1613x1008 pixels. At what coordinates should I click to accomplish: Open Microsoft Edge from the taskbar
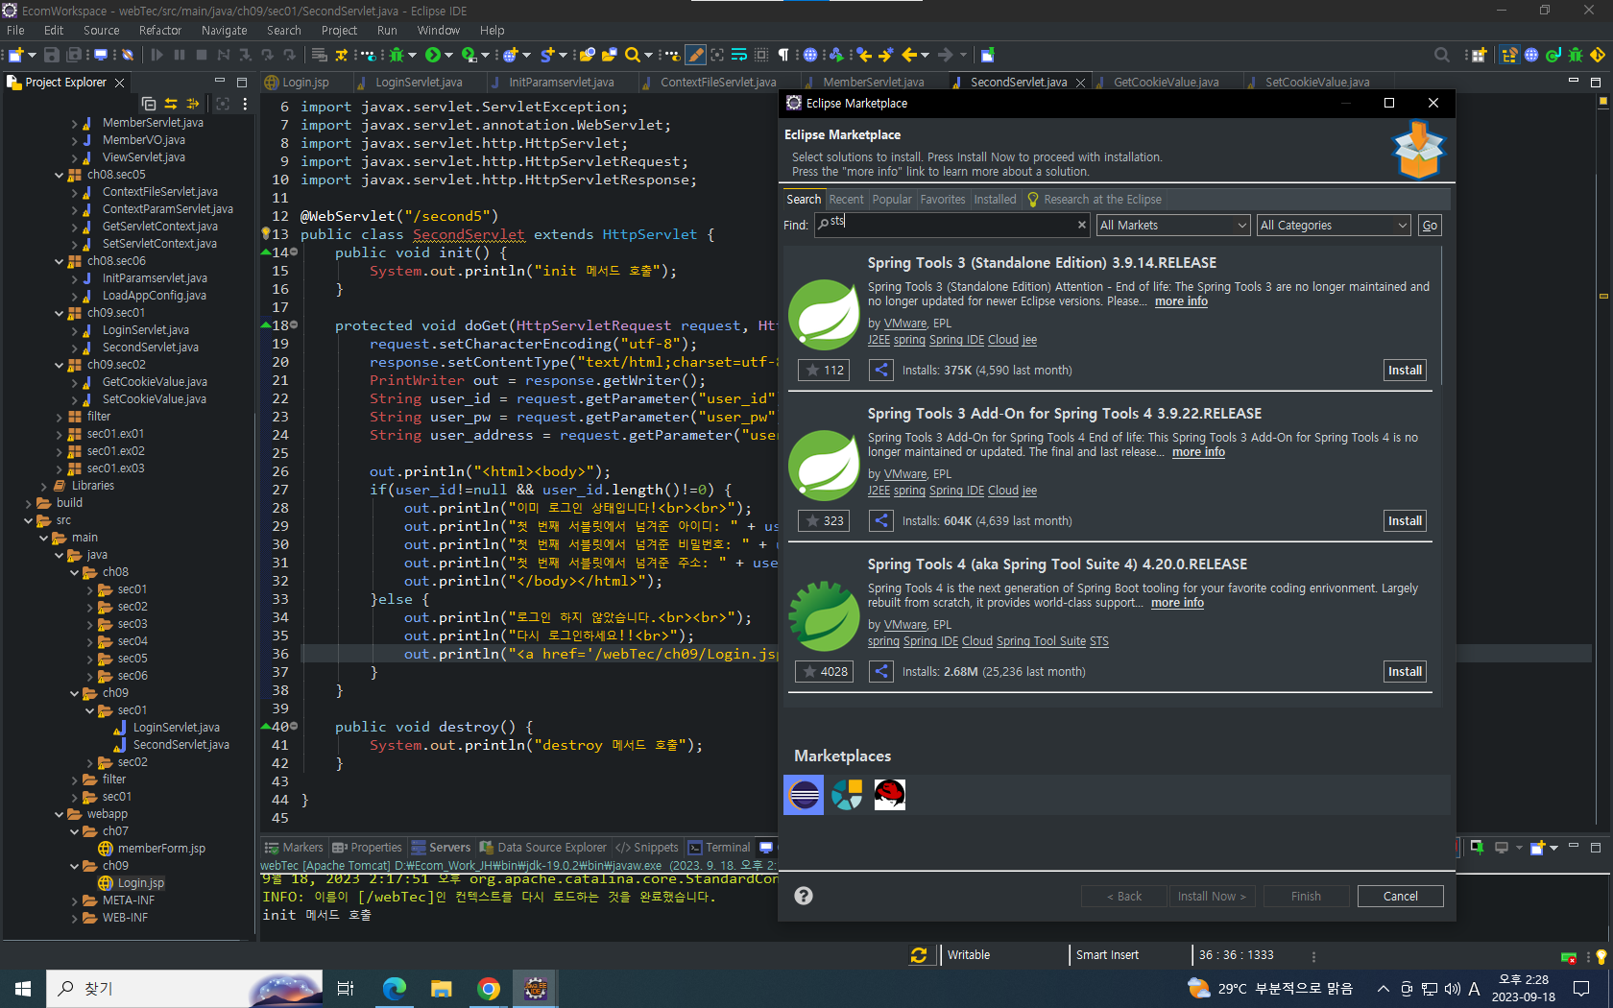[x=395, y=988]
